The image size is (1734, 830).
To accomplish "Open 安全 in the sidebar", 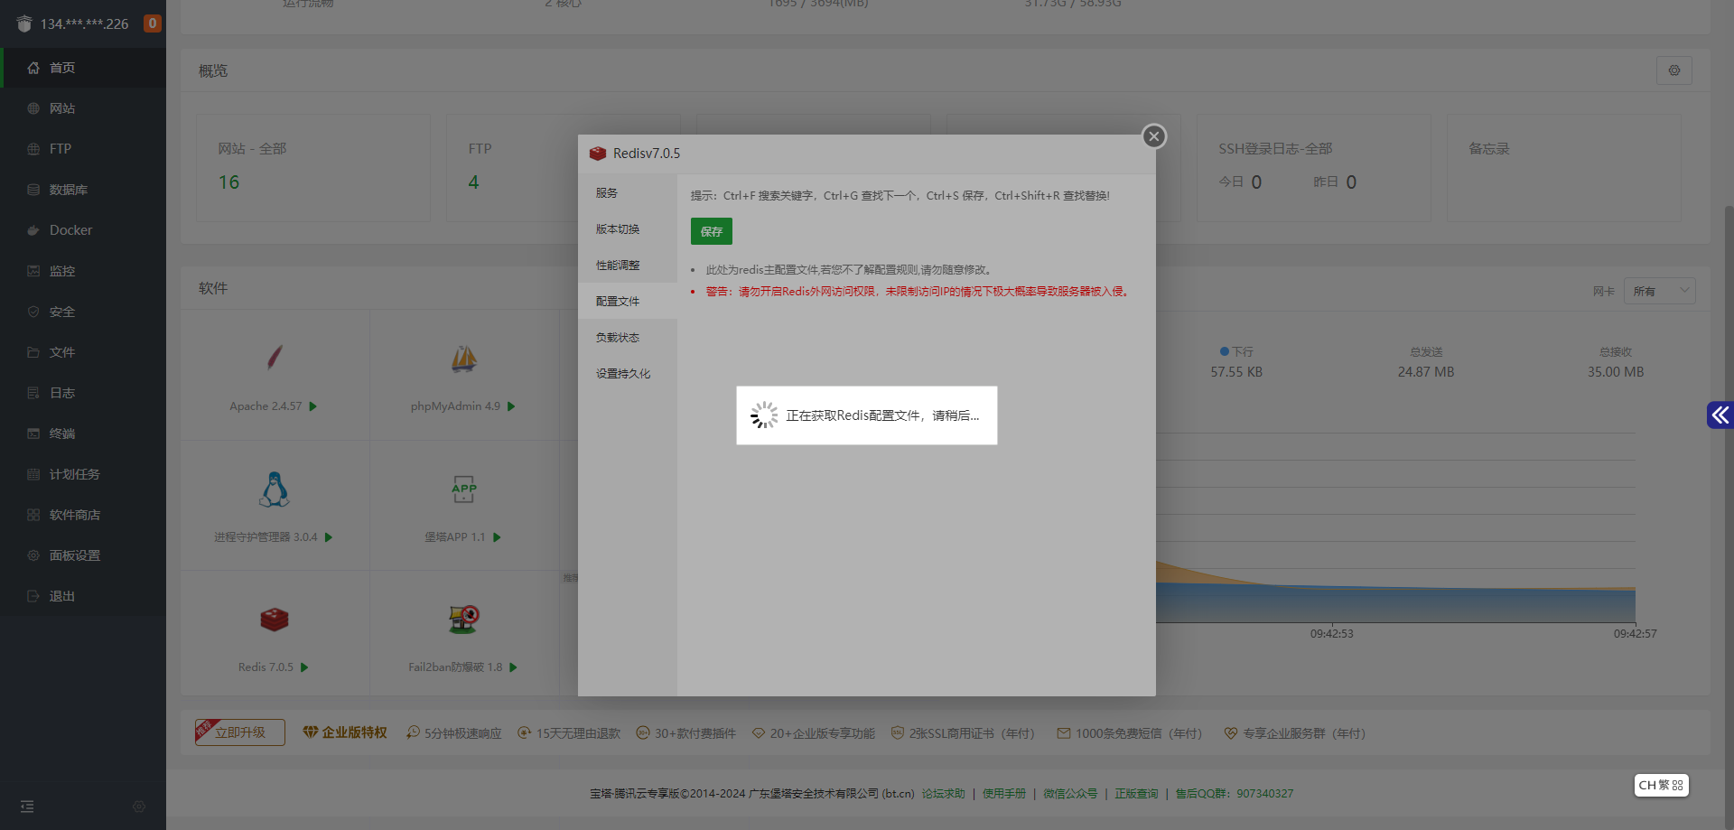I will pyautogui.click(x=83, y=312).
